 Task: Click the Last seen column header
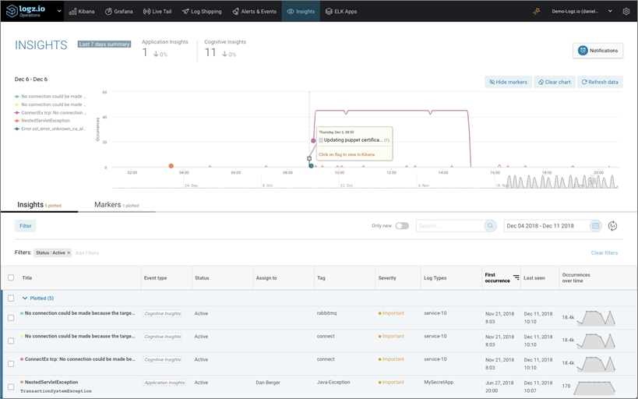534,278
